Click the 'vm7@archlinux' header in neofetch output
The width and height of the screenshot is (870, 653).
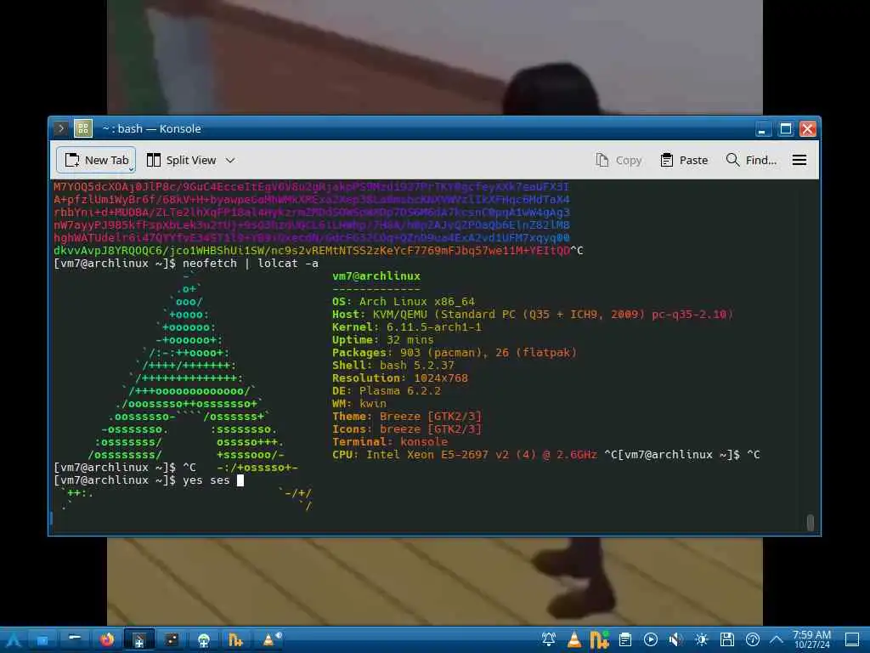376,276
